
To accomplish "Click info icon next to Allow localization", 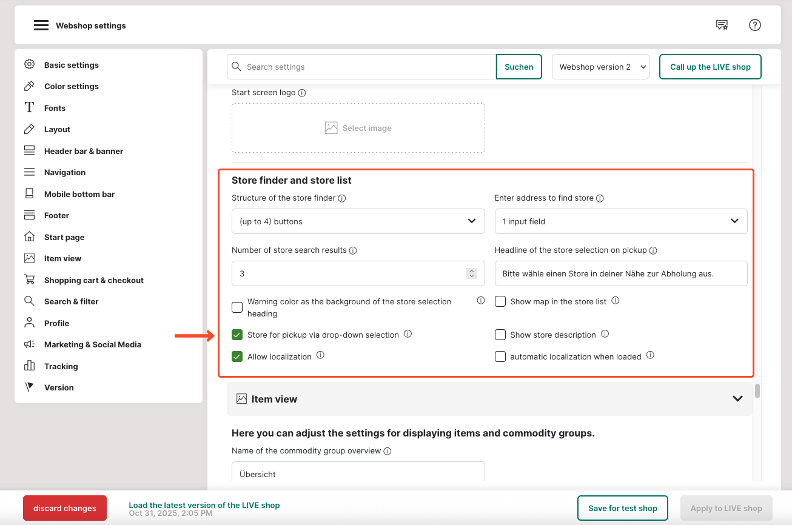I will (x=320, y=355).
